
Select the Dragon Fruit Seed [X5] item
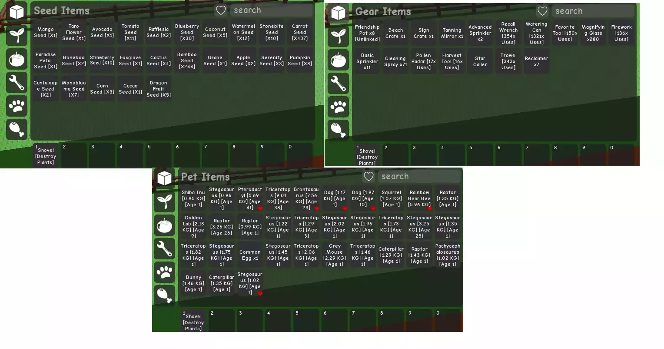[x=159, y=89]
